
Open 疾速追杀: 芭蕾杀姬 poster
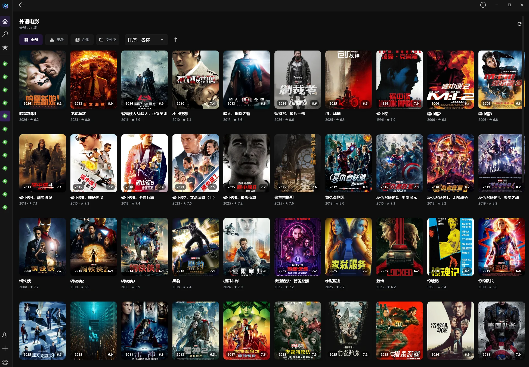[x=298, y=247]
